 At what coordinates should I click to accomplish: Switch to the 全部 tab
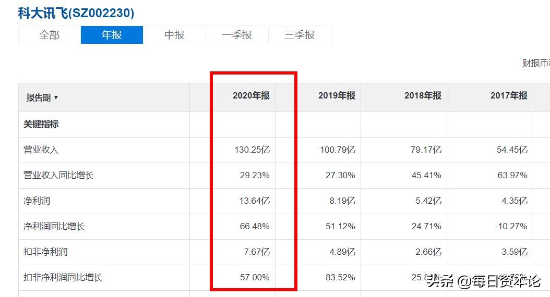pyautogui.click(x=50, y=35)
